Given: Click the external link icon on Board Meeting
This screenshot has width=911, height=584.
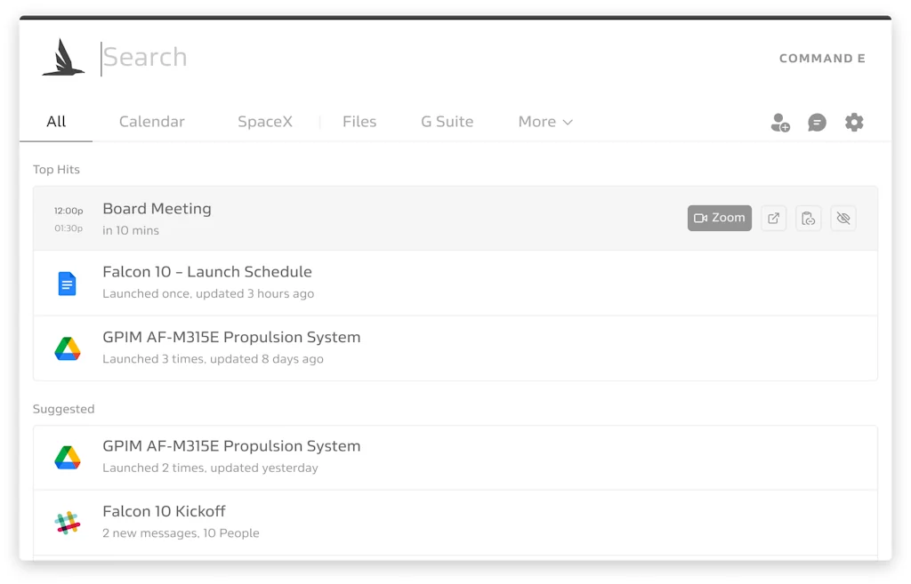Looking at the screenshot, I should (x=773, y=218).
